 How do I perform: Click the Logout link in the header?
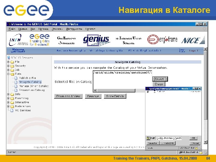193,51
